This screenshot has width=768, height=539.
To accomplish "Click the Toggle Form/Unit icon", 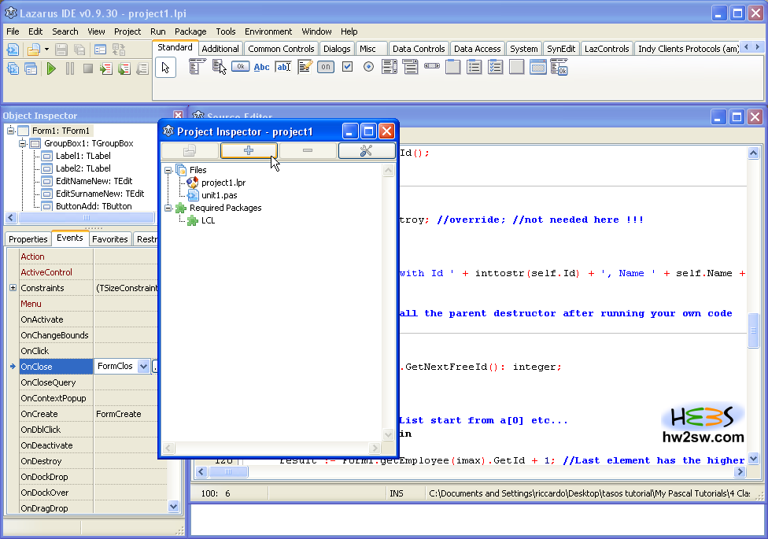I will 119,50.
